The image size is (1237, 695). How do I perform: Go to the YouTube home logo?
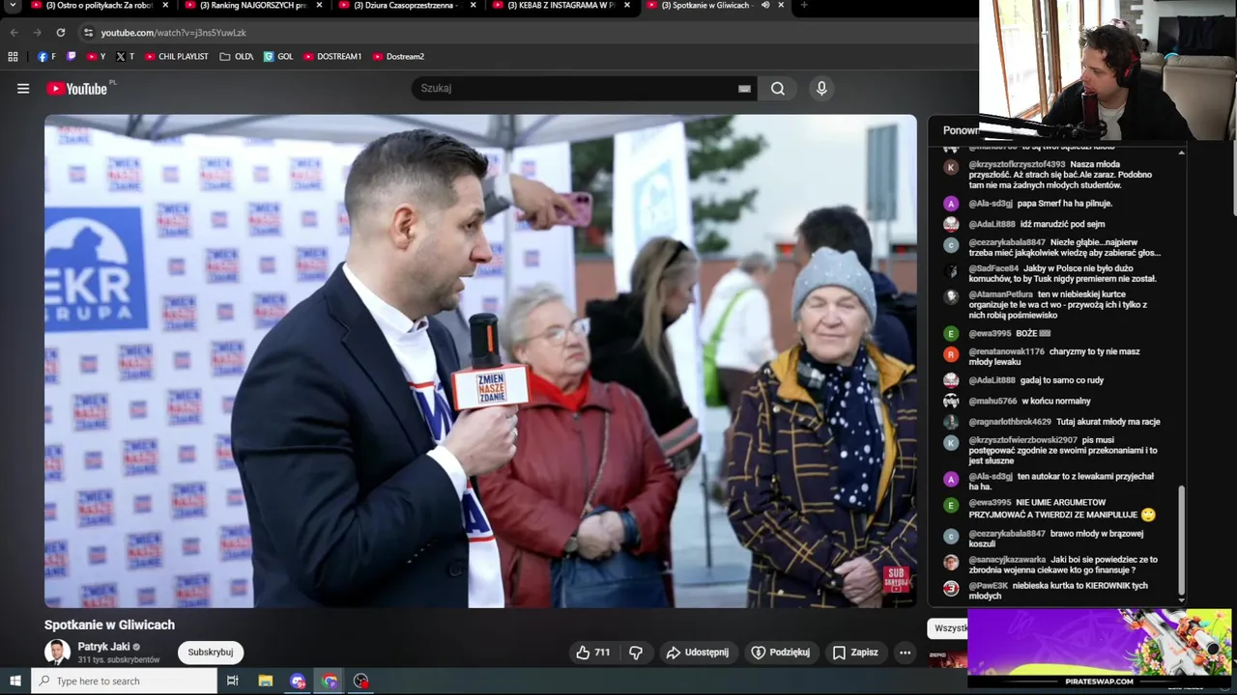[x=76, y=89]
